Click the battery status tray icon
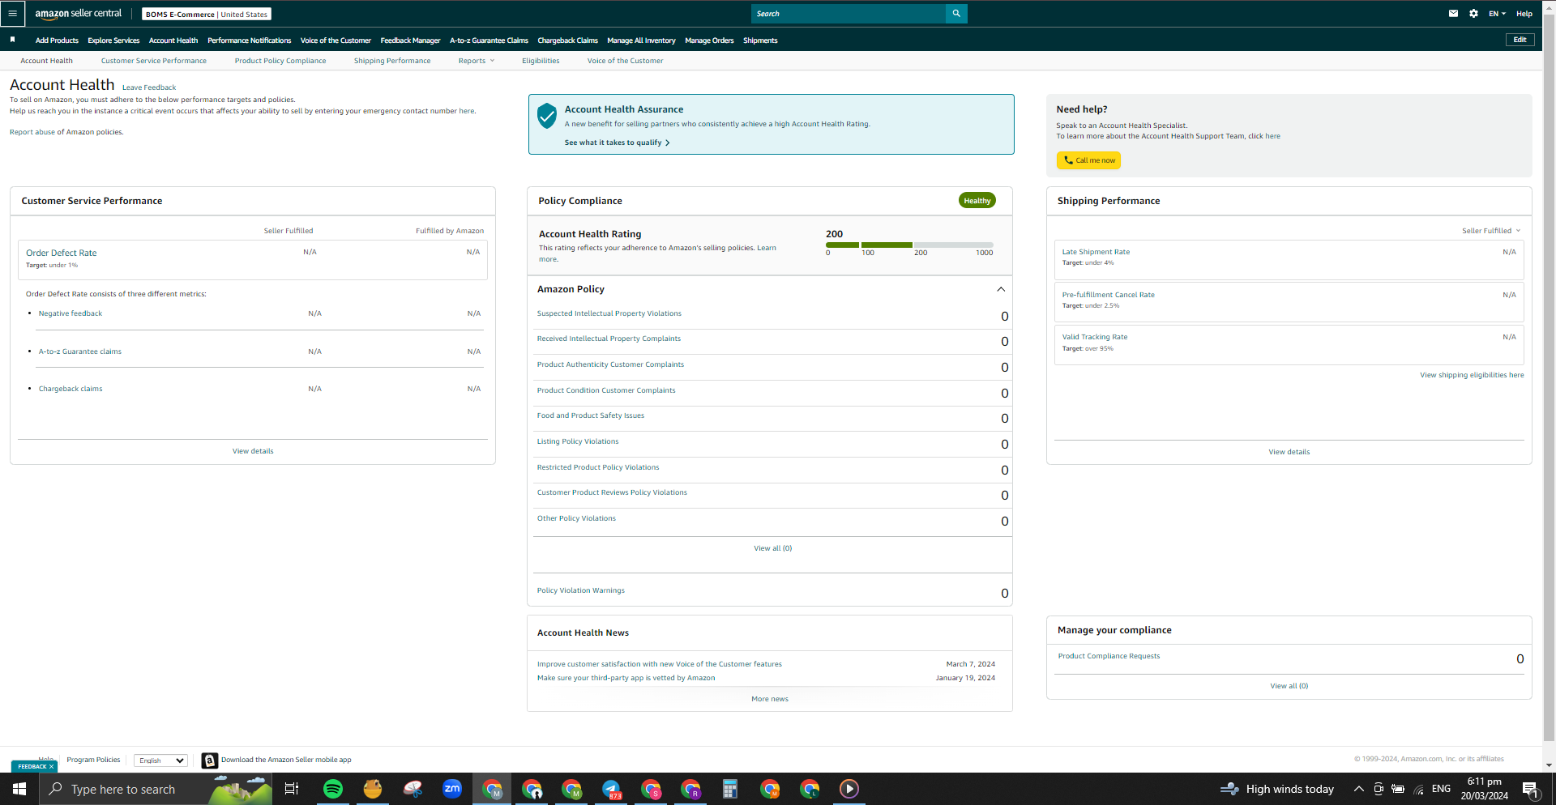Image resolution: width=1556 pixels, height=805 pixels. pos(1398,789)
